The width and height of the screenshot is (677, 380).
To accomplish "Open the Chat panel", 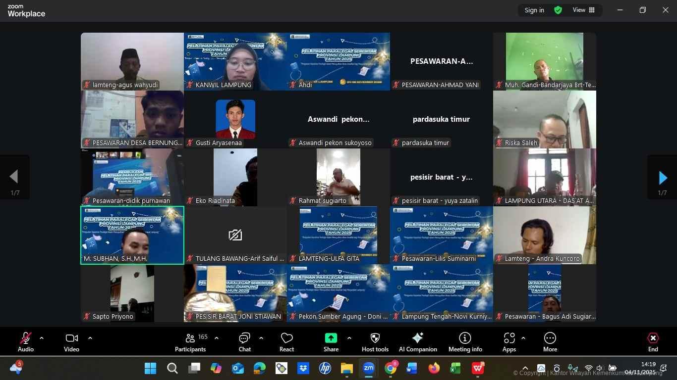I will [244, 342].
